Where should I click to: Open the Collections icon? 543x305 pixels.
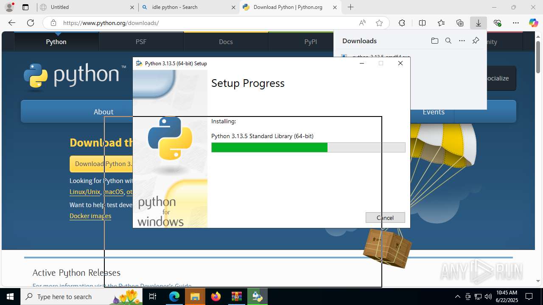tap(460, 23)
